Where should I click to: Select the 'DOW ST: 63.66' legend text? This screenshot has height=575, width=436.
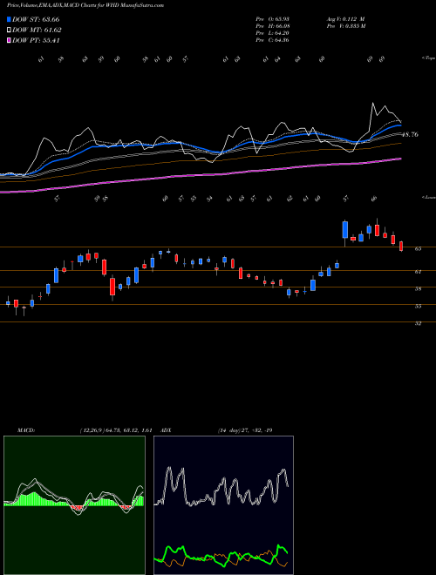36,19
